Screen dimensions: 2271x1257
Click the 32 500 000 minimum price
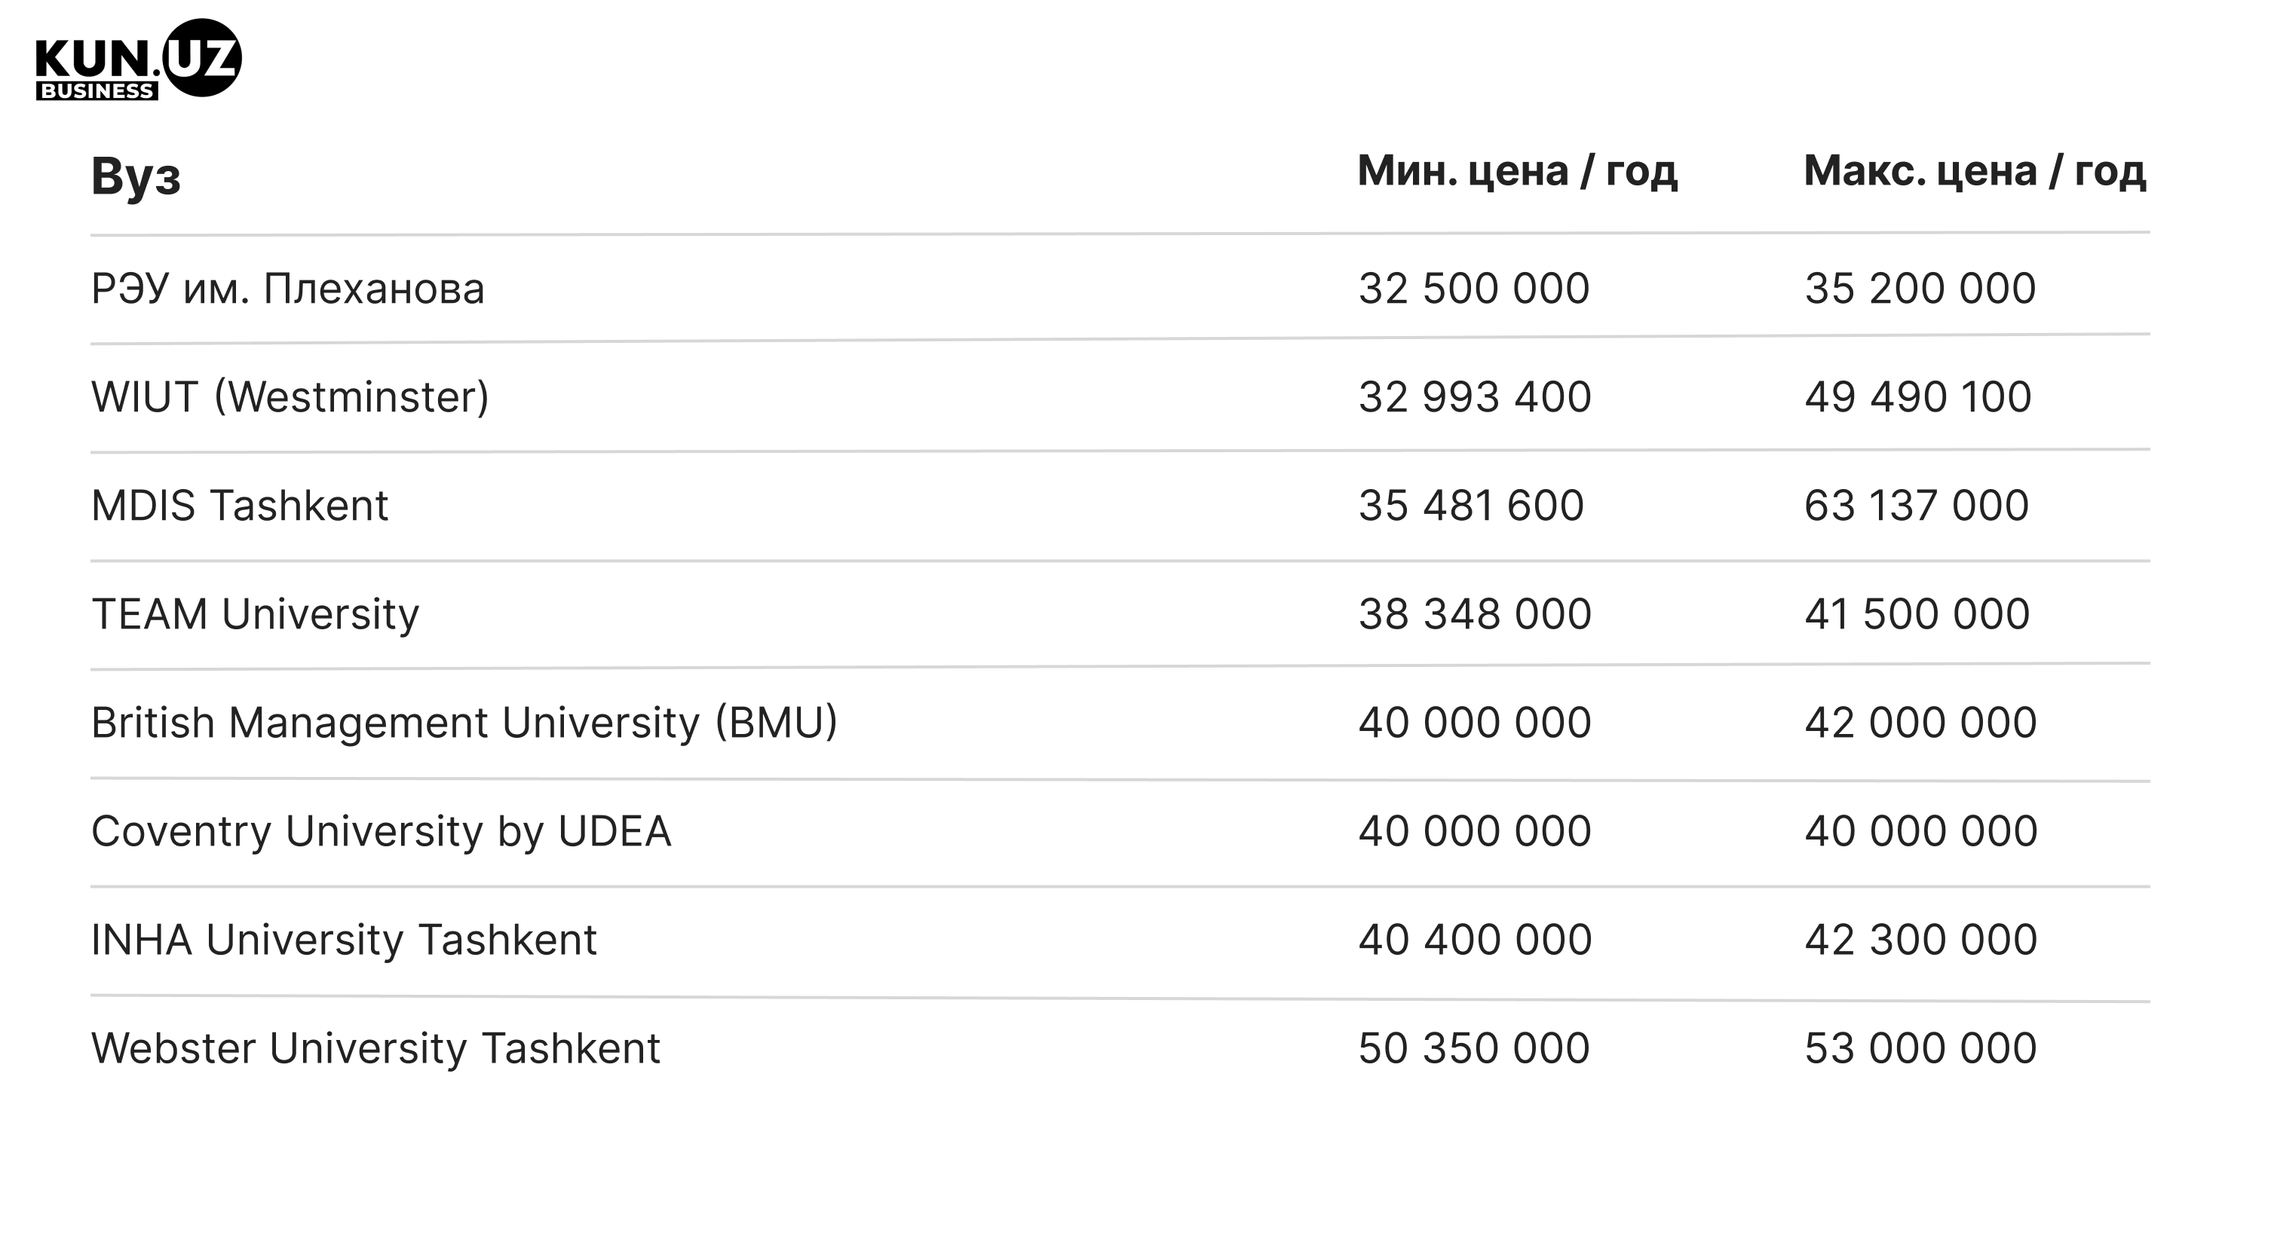pyautogui.click(x=1474, y=289)
